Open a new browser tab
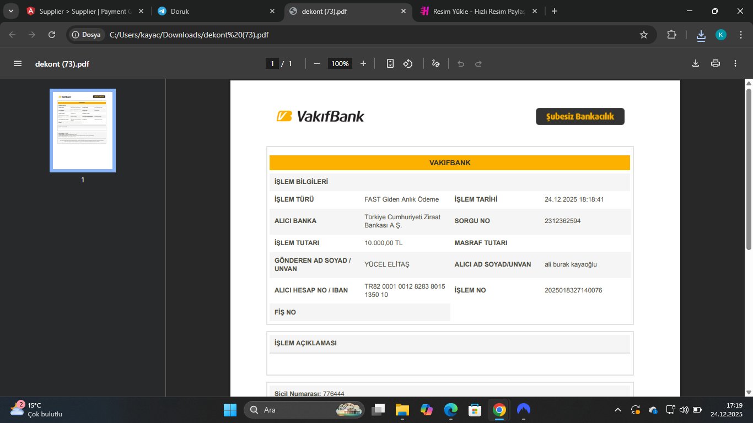753x423 pixels. pos(555,11)
